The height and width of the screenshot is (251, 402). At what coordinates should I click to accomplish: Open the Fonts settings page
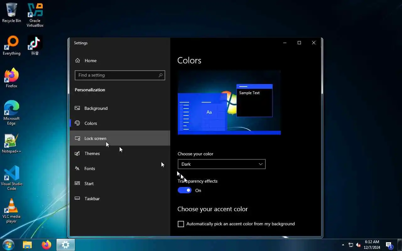click(x=120, y=168)
